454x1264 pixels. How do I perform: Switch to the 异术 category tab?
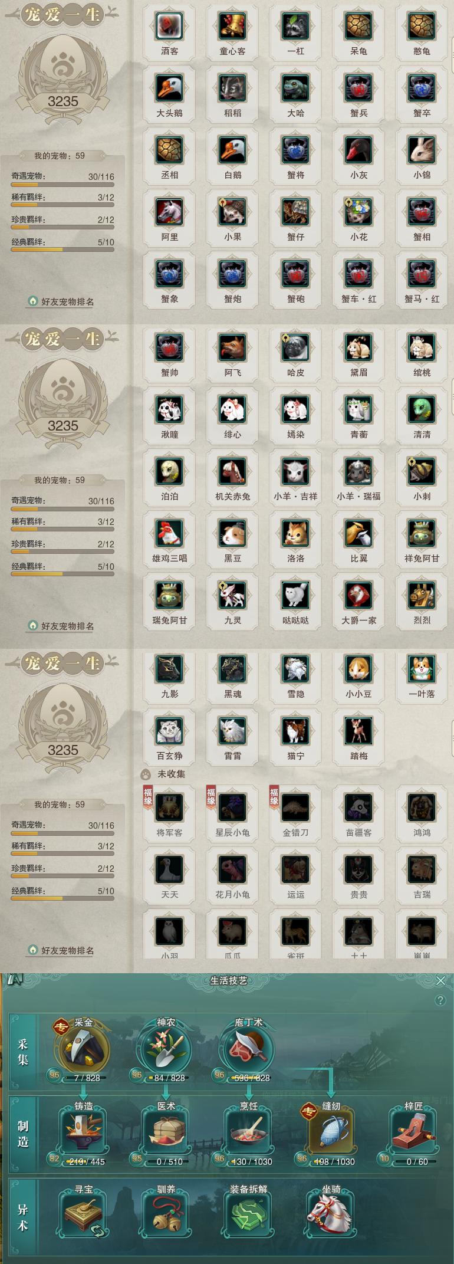pos(23,1219)
